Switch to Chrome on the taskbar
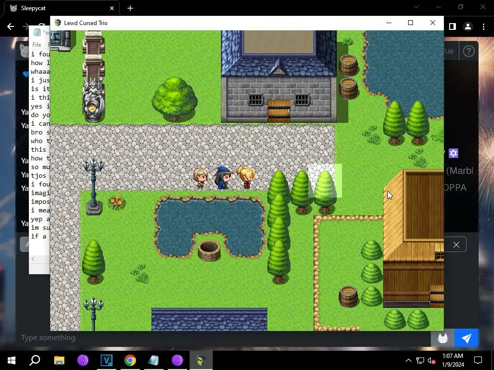 tap(130, 360)
